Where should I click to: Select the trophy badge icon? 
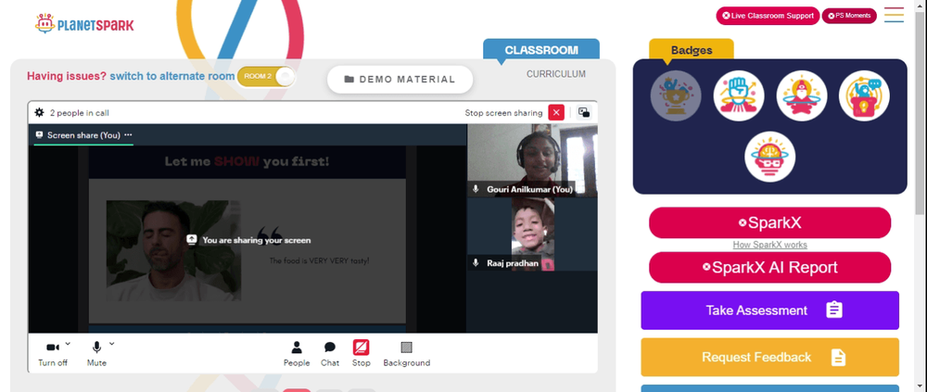[676, 95]
